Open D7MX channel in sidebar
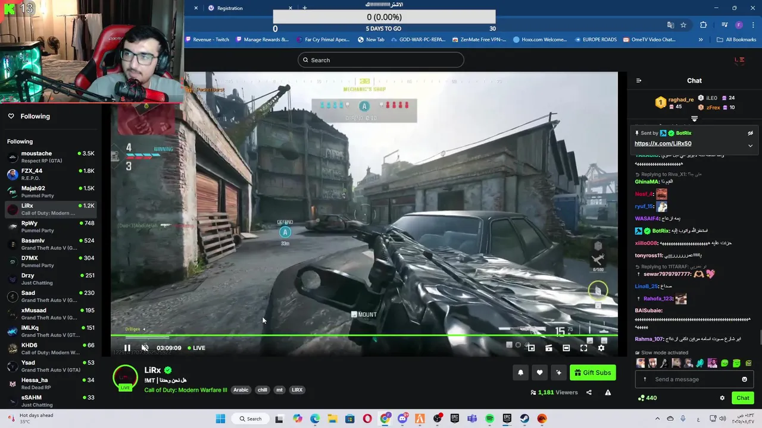Viewport: 762px width, 428px height. 51,262
